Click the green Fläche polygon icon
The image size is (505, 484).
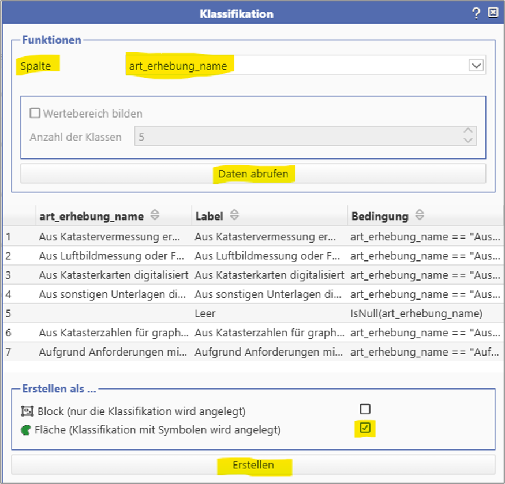coord(26,430)
